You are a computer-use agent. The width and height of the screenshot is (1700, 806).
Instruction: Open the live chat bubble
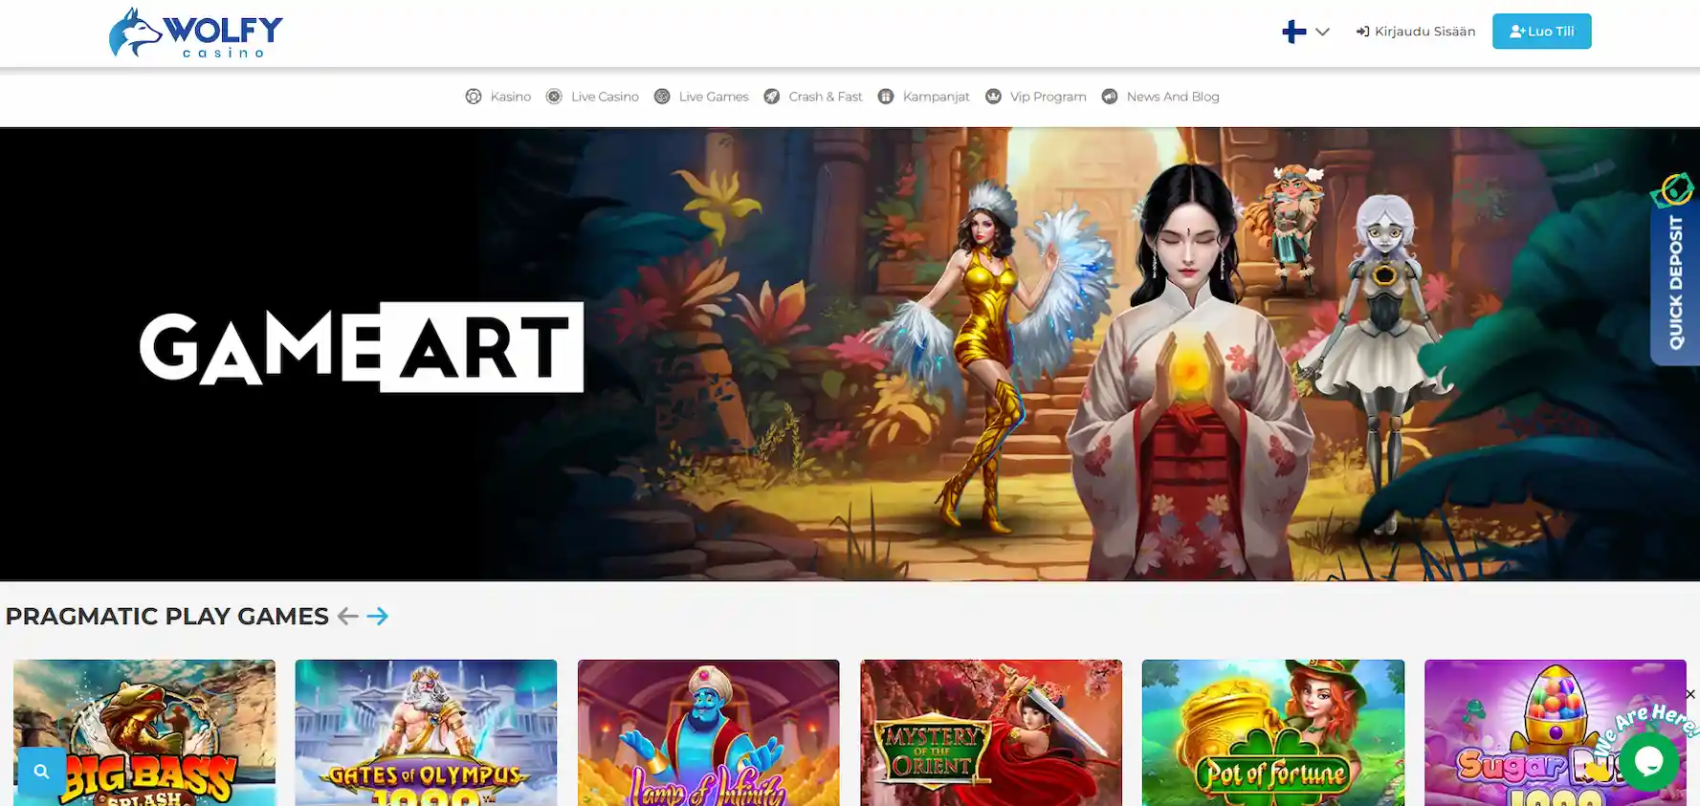coord(1648,761)
